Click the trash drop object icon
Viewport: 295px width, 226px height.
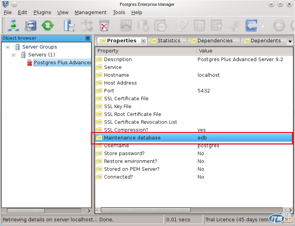[104, 25]
